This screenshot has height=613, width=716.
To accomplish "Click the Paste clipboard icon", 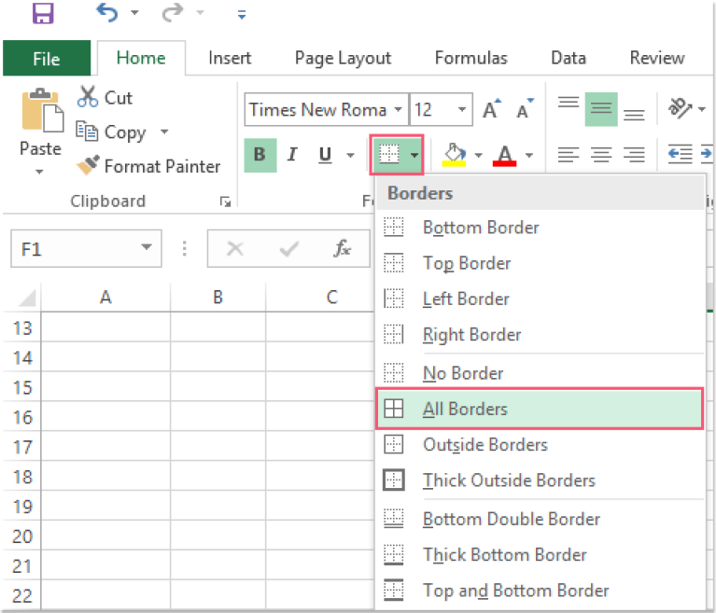I will [x=40, y=113].
